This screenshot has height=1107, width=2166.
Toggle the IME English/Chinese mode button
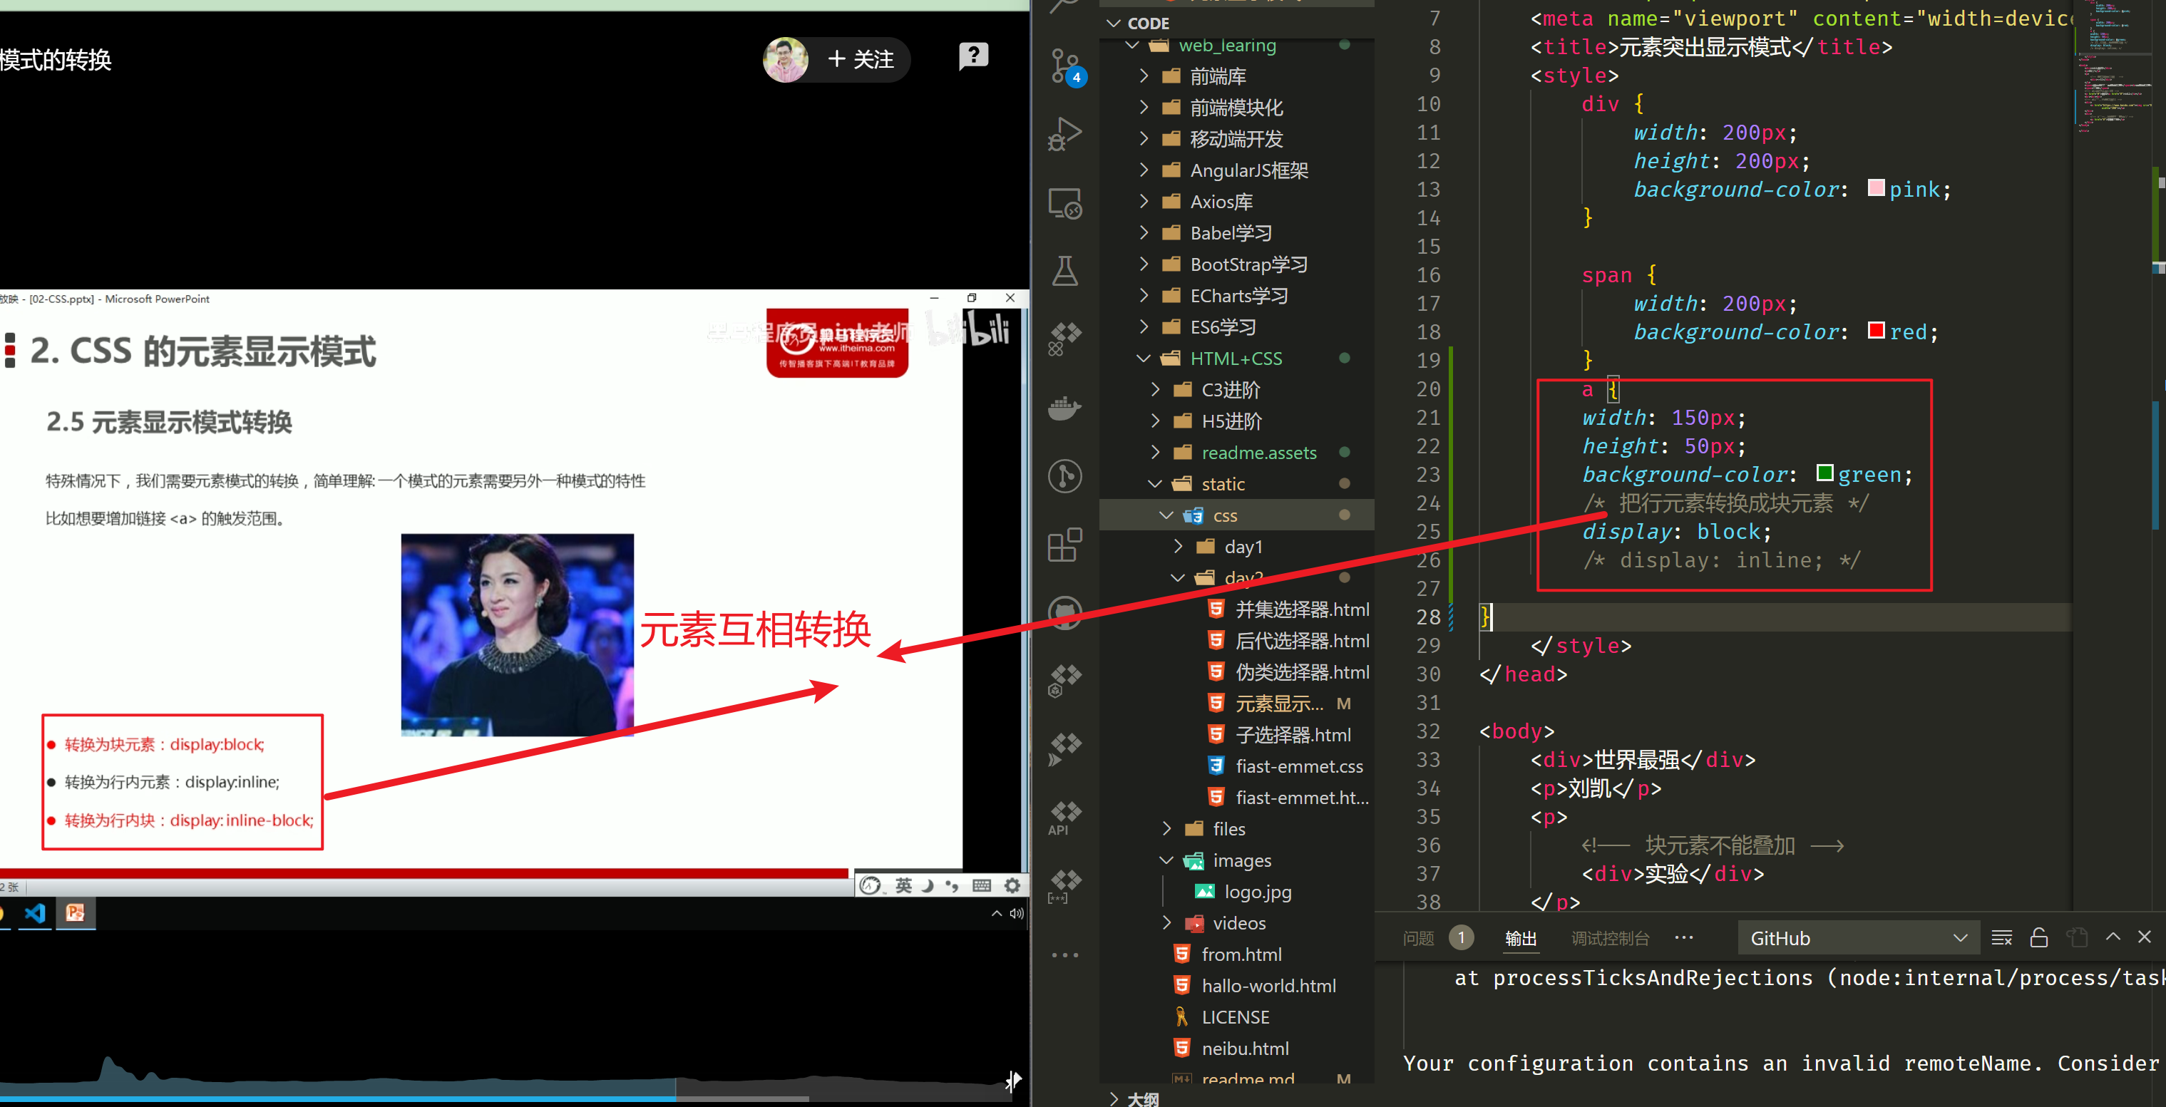(x=903, y=885)
